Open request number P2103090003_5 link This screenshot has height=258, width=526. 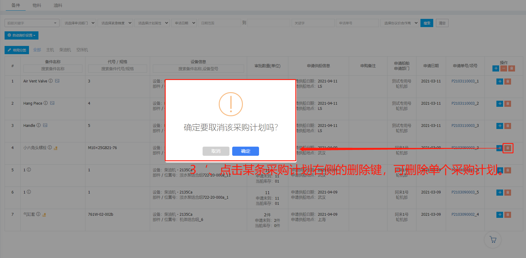pyautogui.click(x=465, y=192)
